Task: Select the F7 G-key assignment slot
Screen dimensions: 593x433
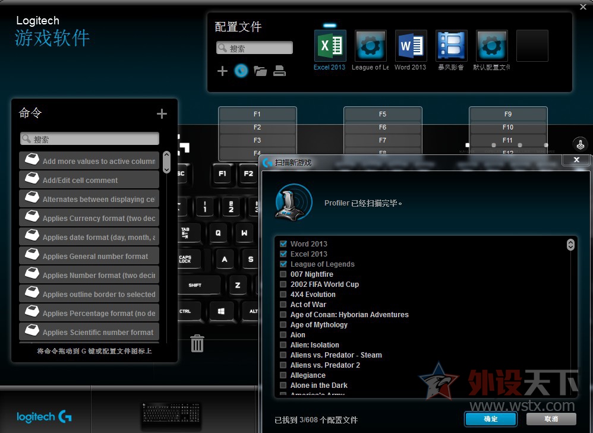Action: (383, 140)
